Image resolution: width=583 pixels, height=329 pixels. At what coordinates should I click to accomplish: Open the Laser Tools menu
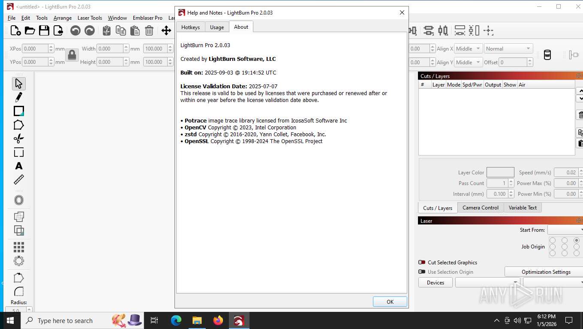point(90,18)
